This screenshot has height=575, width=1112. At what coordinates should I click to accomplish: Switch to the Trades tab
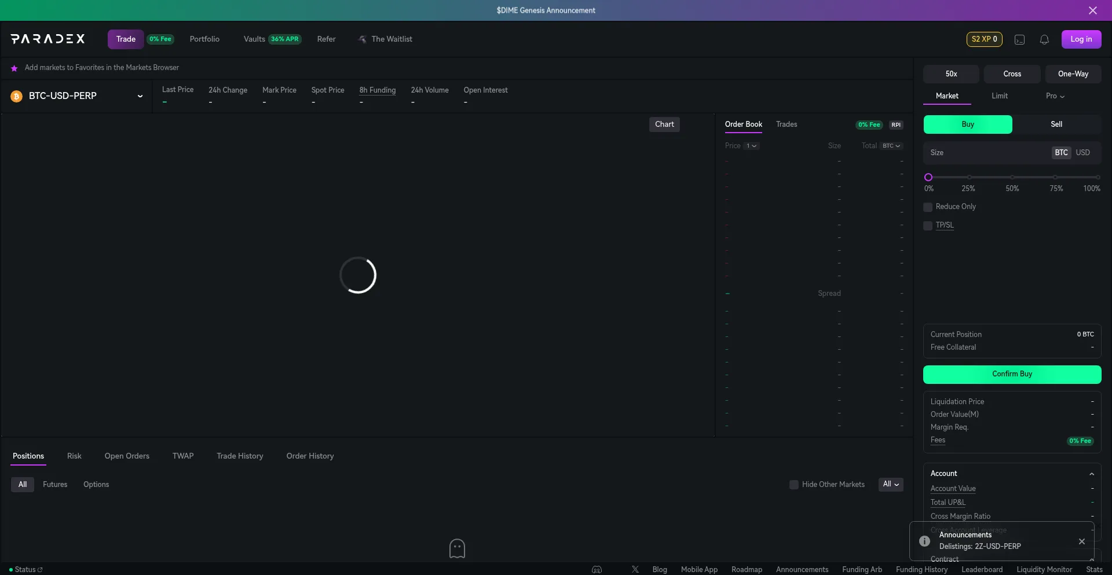(x=786, y=124)
